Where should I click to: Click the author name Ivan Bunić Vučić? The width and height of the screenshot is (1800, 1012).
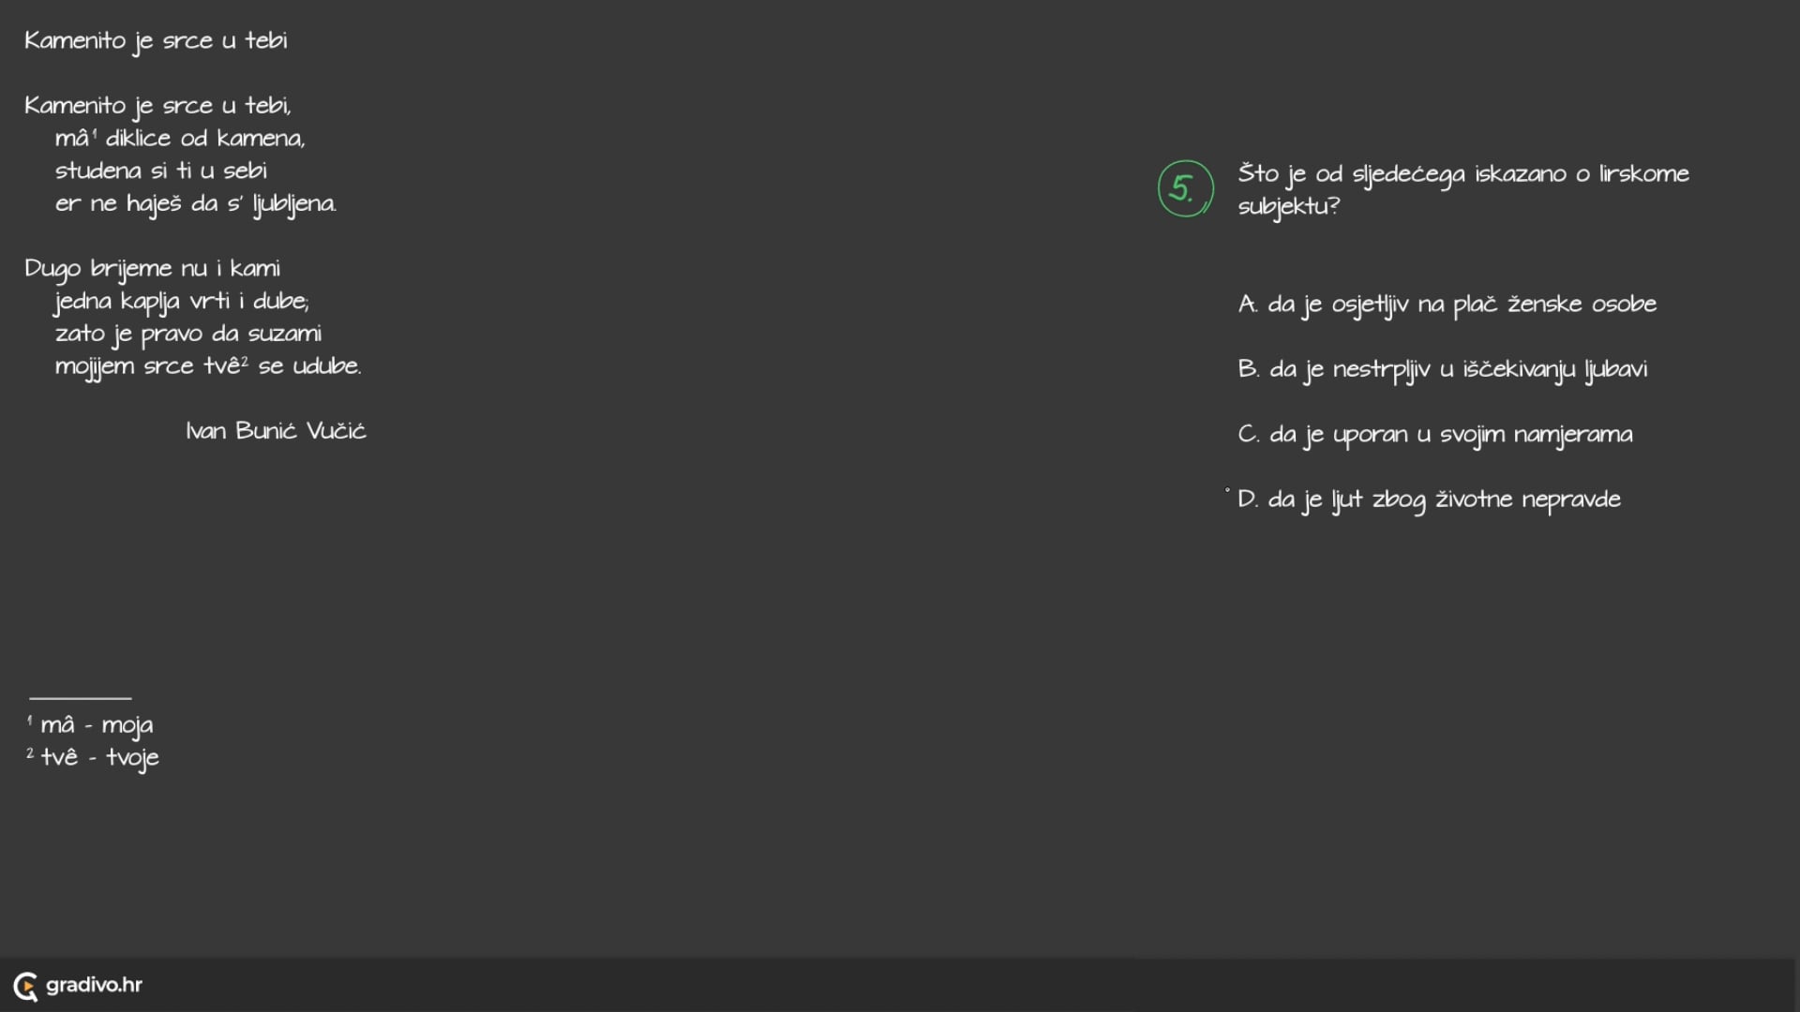pyautogui.click(x=276, y=431)
